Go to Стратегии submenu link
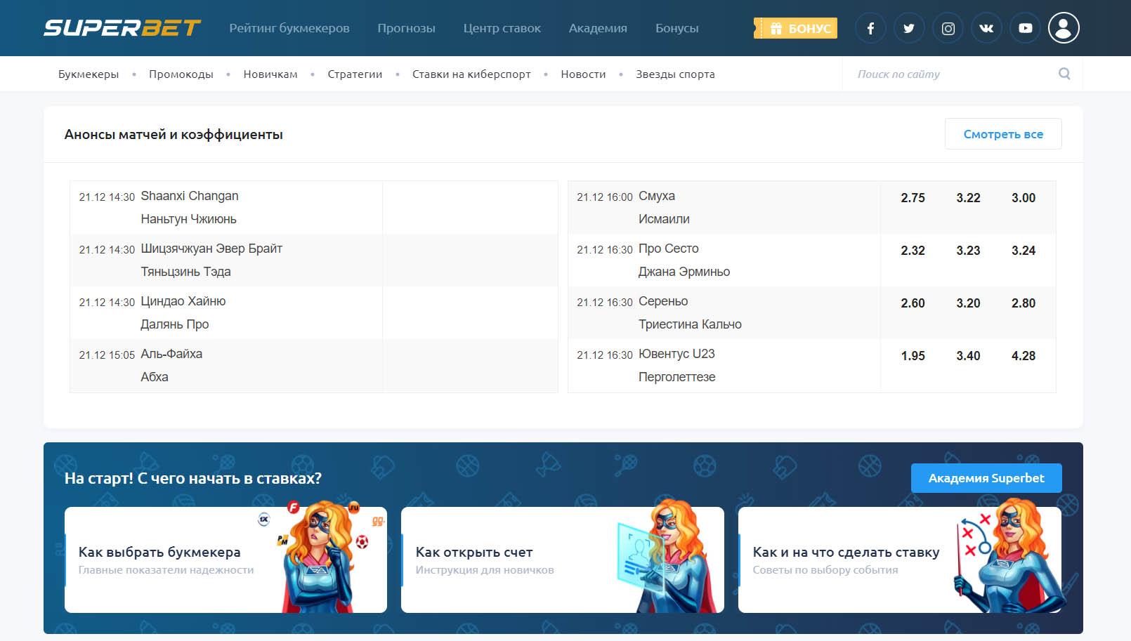The height and width of the screenshot is (641, 1131). click(355, 74)
